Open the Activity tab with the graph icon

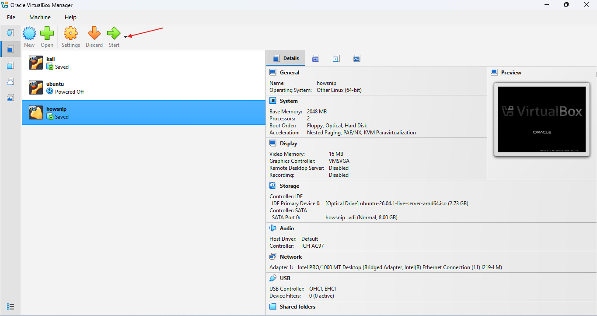356,58
